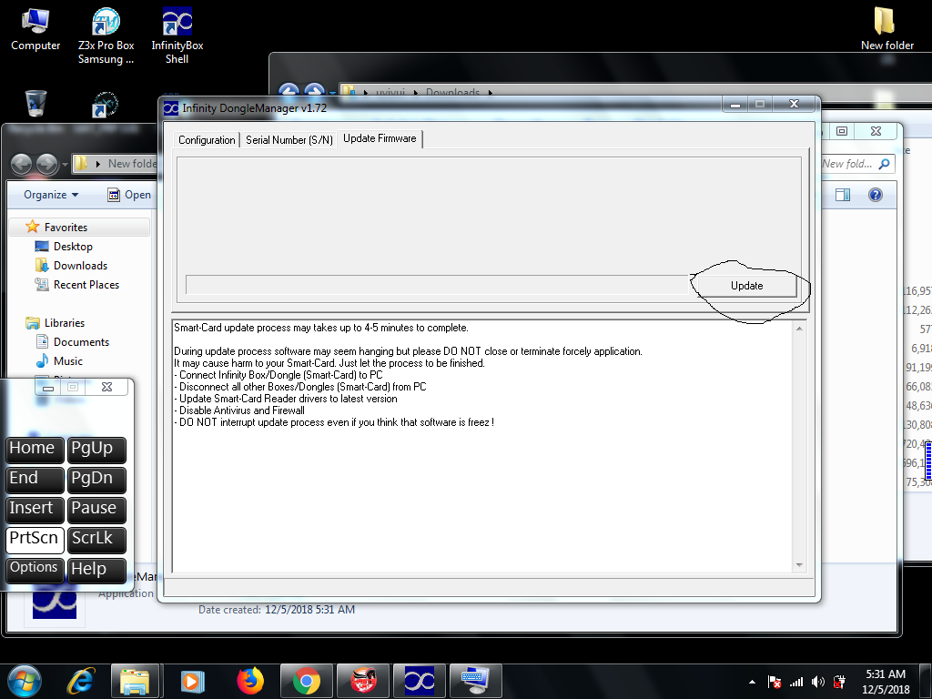Screen dimensions: 932x699
Task: Click Open in Explorer toolbar
Action: [129, 195]
